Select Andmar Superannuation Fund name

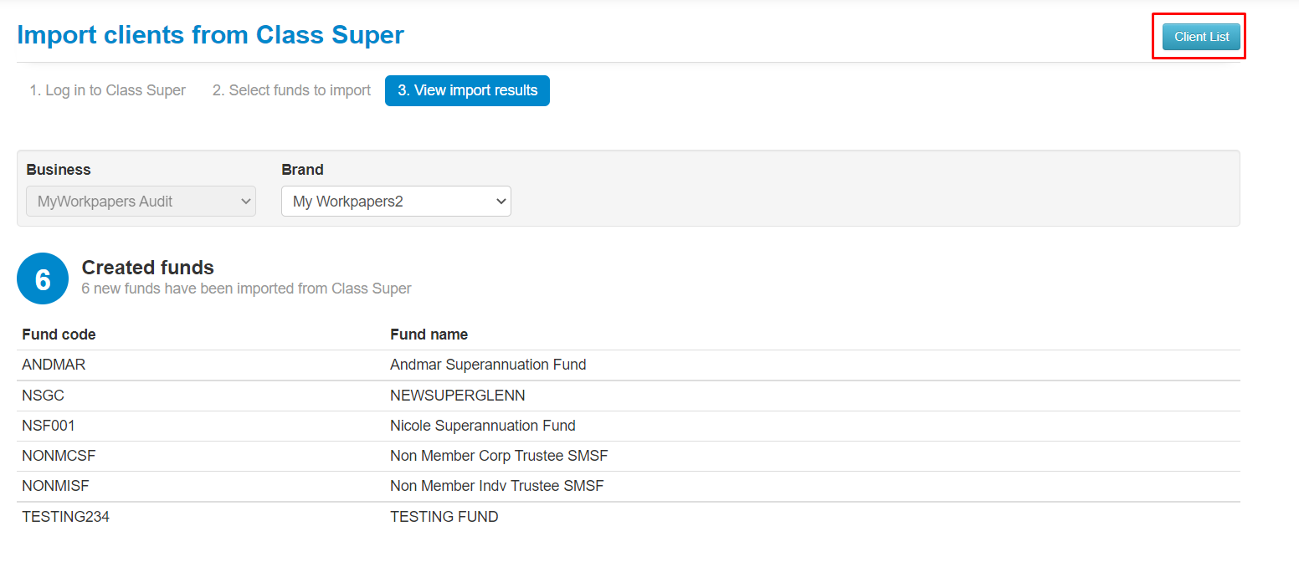488,365
